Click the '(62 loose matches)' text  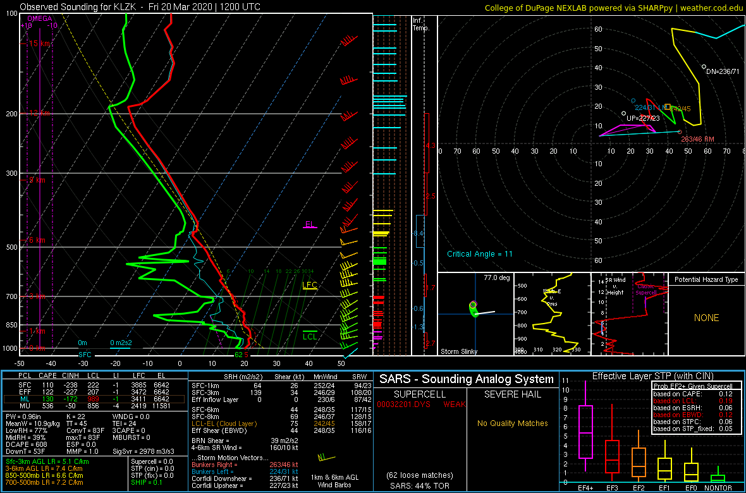pos(420,476)
